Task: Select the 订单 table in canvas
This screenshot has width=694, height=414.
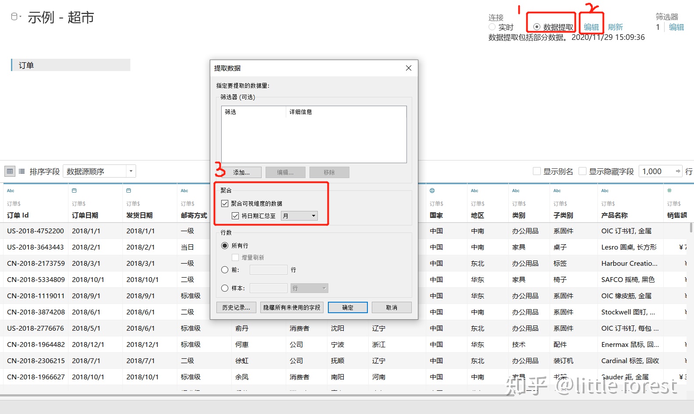Action: pyautogui.click(x=71, y=65)
